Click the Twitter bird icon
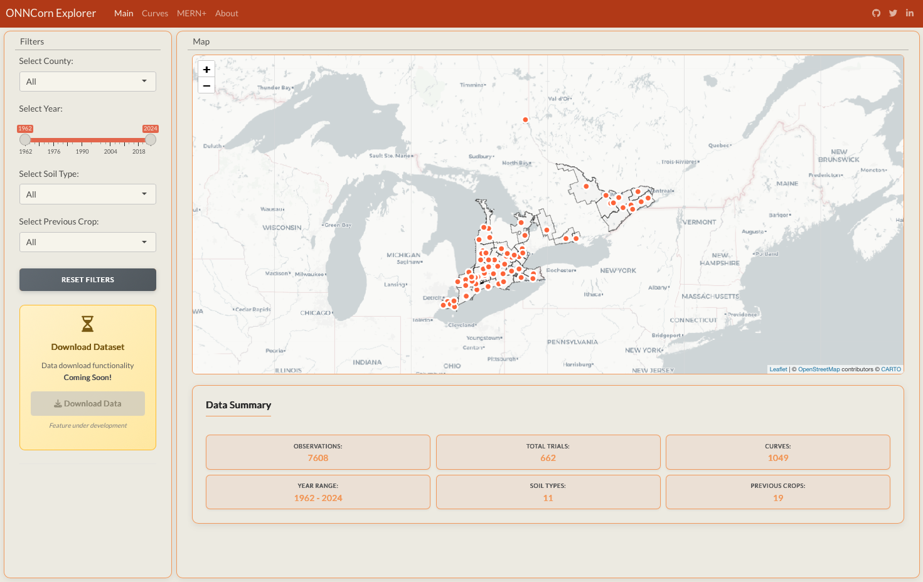This screenshot has width=923, height=582. pos(893,13)
